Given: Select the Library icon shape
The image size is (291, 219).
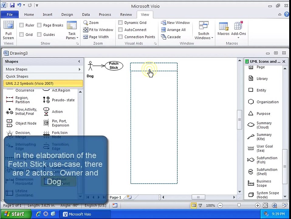Looking at the screenshot, I should pos(258,78).
